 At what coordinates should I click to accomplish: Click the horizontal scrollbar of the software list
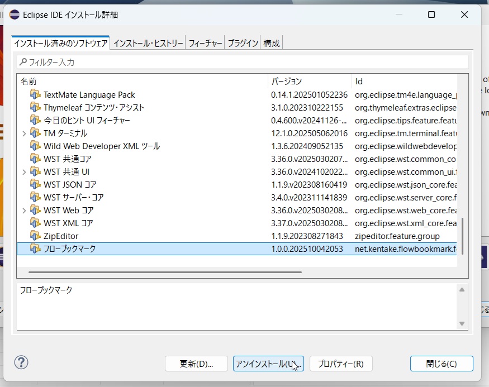tap(165, 273)
